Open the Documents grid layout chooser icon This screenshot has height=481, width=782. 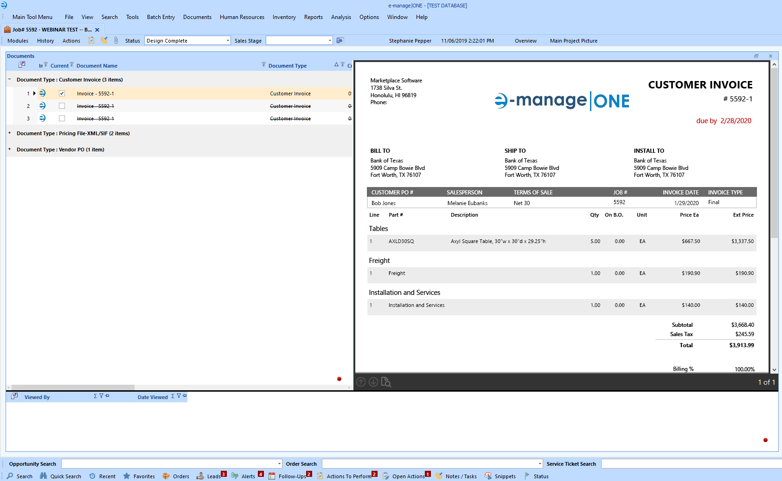[x=21, y=65]
